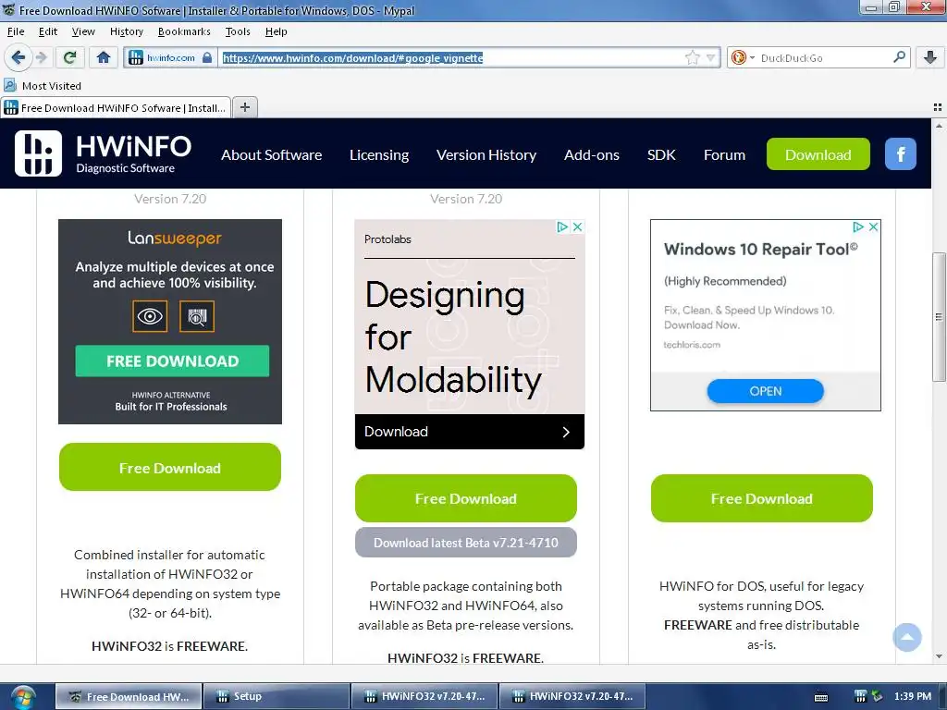This screenshot has height=710, width=947.
Task: Open the Licensing page
Action: [x=379, y=155]
